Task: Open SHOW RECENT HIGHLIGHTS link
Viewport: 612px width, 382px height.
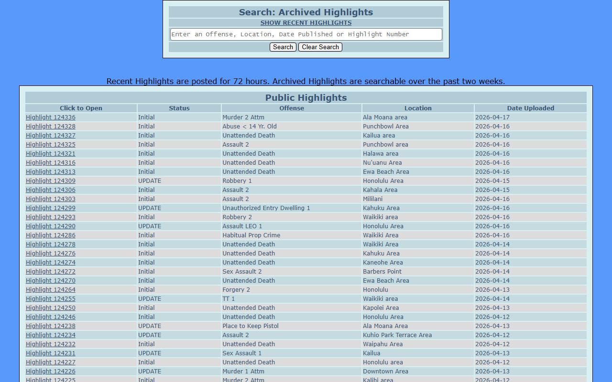Action: [306, 23]
